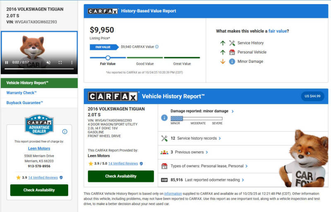Select Warranty Check in sidebar
The image size is (331, 212).
pyautogui.click(x=22, y=93)
